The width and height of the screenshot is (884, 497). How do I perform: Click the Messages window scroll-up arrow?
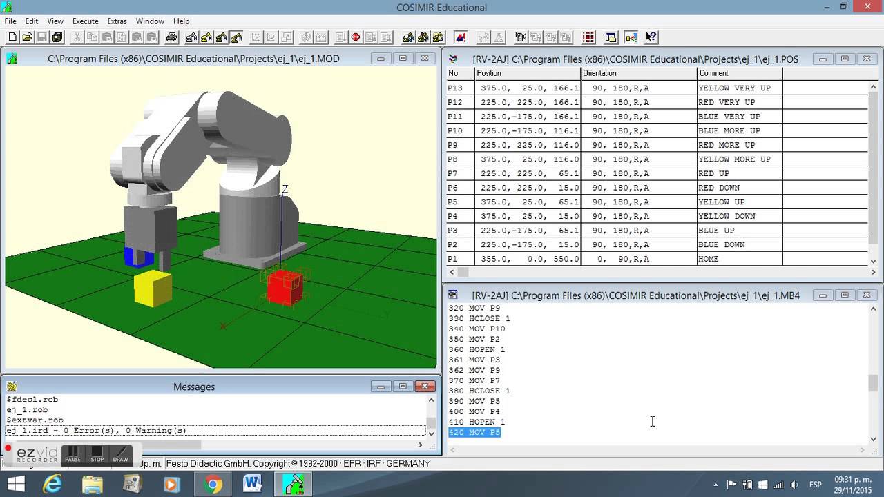[432, 400]
